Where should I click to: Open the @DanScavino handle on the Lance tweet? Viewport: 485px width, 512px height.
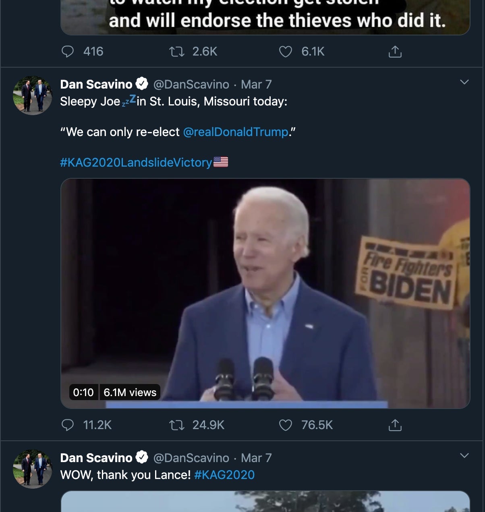pos(191,458)
